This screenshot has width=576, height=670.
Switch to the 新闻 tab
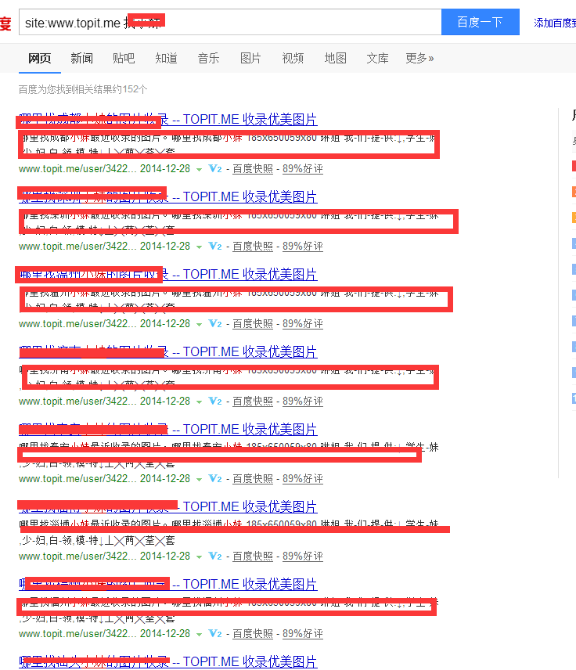(x=81, y=58)
